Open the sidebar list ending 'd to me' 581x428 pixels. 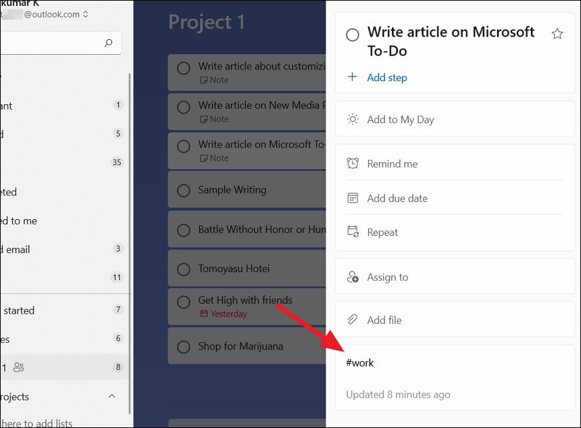point(63,220)
